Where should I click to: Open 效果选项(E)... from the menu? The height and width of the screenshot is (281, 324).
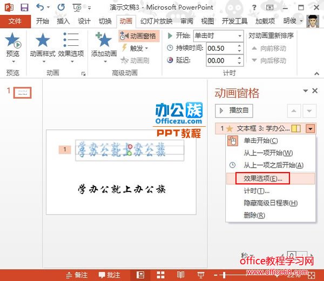point(271,179)
